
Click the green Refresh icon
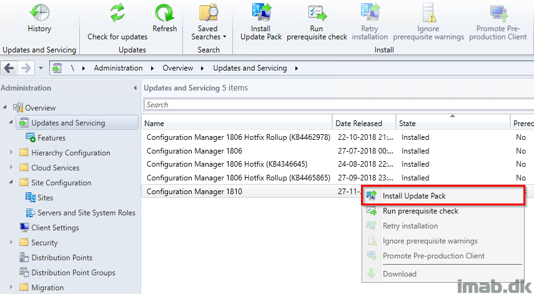pyautogui.click(x=165, y=13)
